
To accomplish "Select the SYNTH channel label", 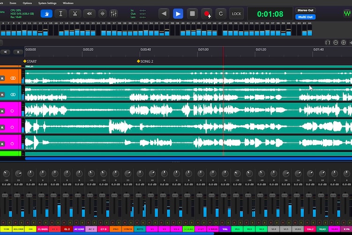I will tap(128, 229).
